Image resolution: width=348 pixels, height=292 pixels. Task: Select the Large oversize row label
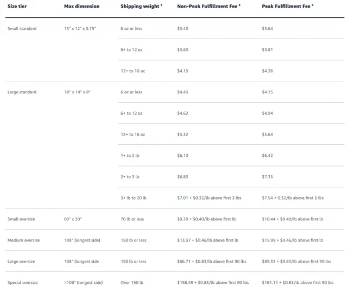point(21,262)
